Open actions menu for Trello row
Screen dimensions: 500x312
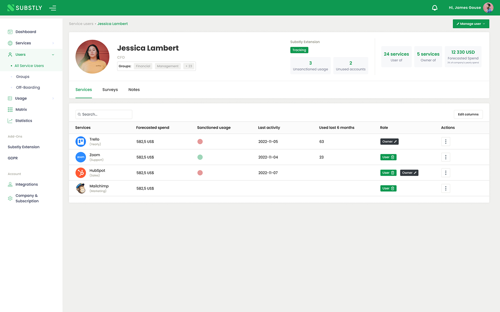446,142
